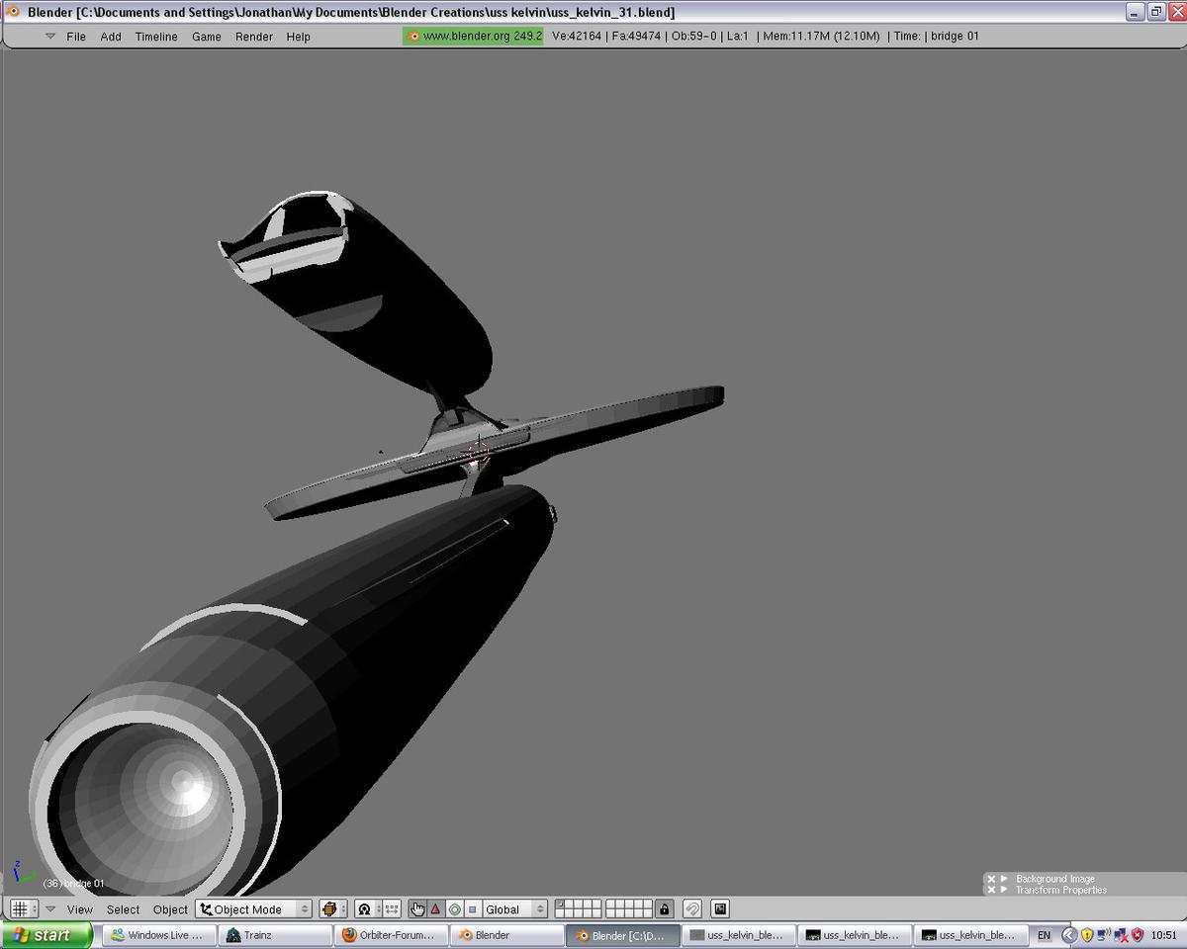Viewport: 1187px width, 949px height.
Task: Enable the rotate manipulator circle icon
Action: pos(454,908)
